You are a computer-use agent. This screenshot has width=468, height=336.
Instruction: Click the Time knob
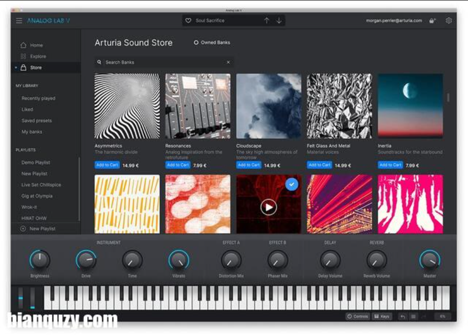(132, 260)
